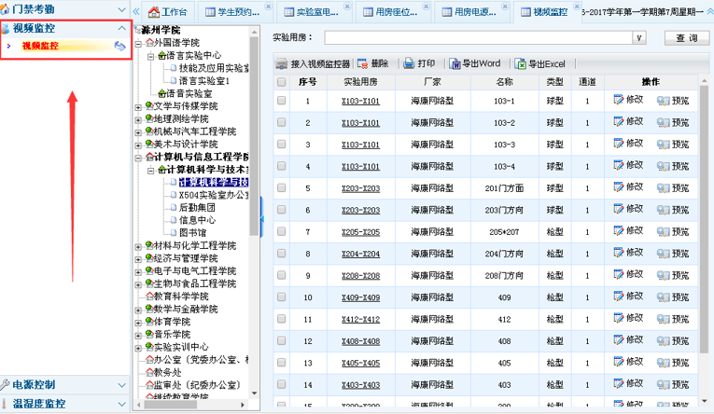Click 预览 preview icon for row 3
Screen dimensions: 714x414
pyautogui.click(x=664, y=145)
